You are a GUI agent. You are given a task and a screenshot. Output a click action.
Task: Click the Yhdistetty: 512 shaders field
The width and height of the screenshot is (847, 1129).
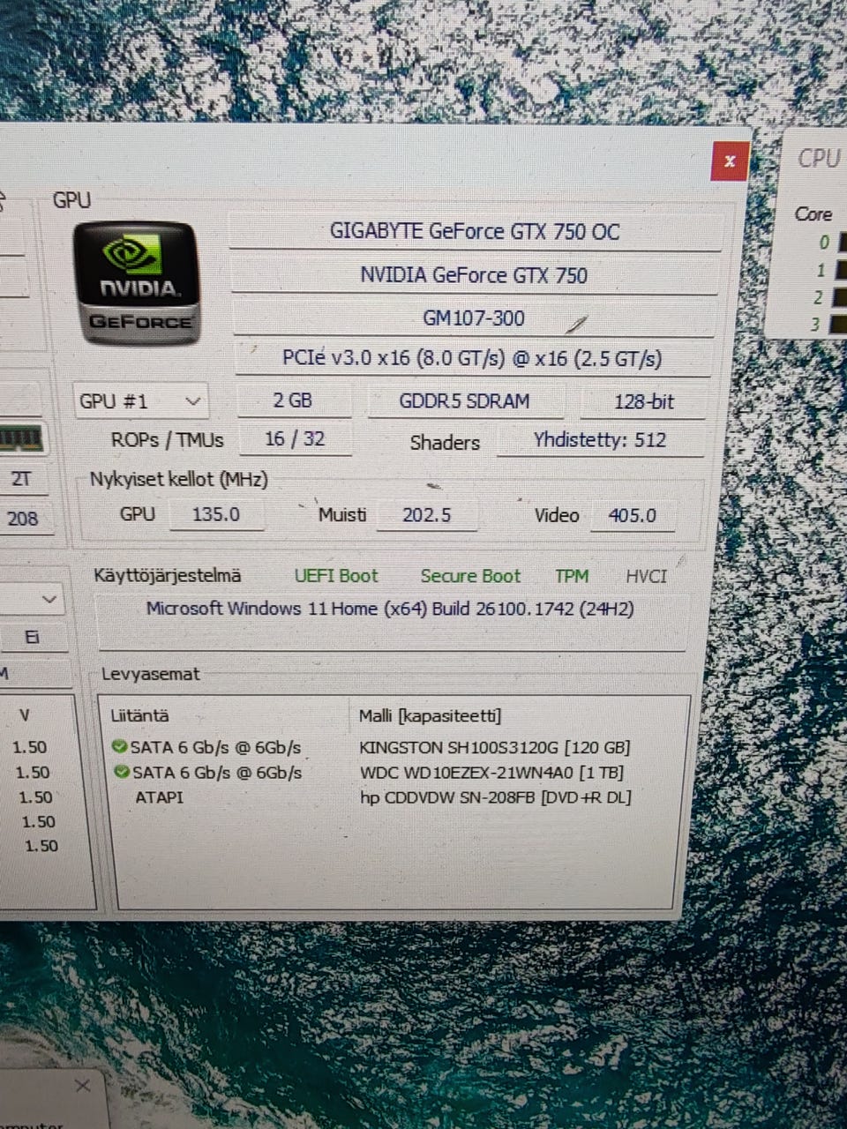click(600, 440)
